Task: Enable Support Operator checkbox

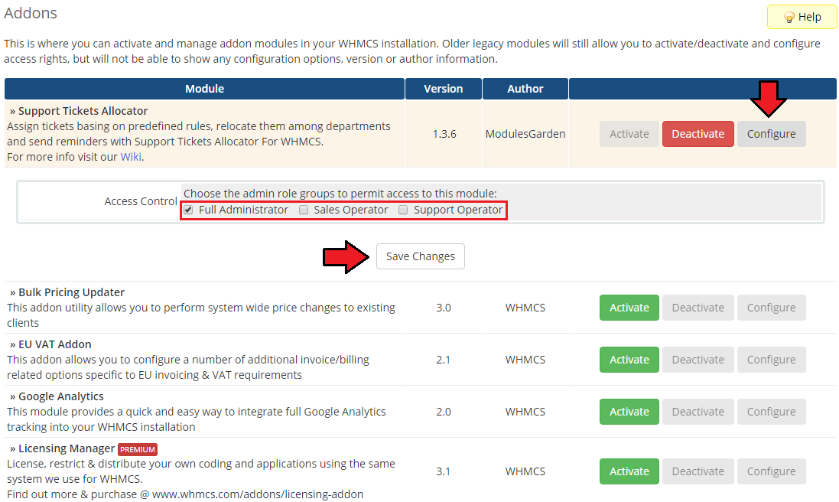Action: (x=403, y=210)
